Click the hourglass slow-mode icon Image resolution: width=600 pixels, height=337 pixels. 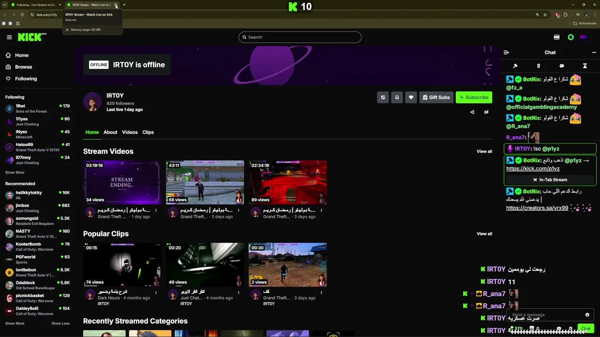pos(585,66)
